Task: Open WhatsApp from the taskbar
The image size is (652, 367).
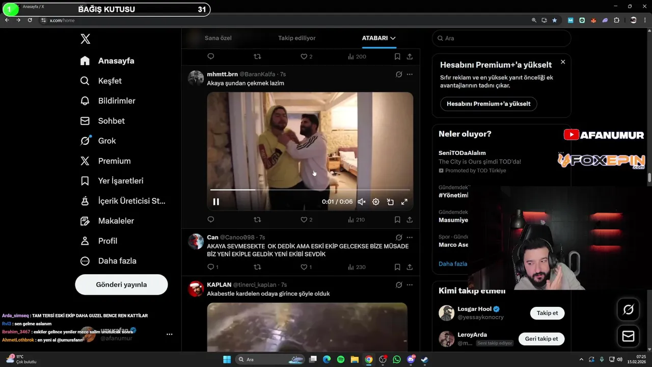Action: click(397, 359)
